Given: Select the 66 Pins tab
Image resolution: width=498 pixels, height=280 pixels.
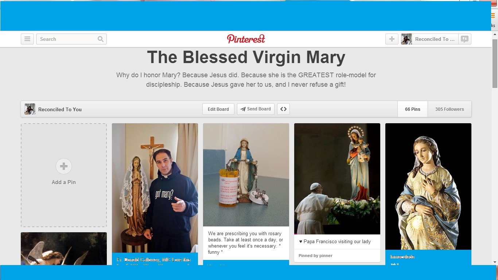Looking at the screenshot, I should [412, 109].
